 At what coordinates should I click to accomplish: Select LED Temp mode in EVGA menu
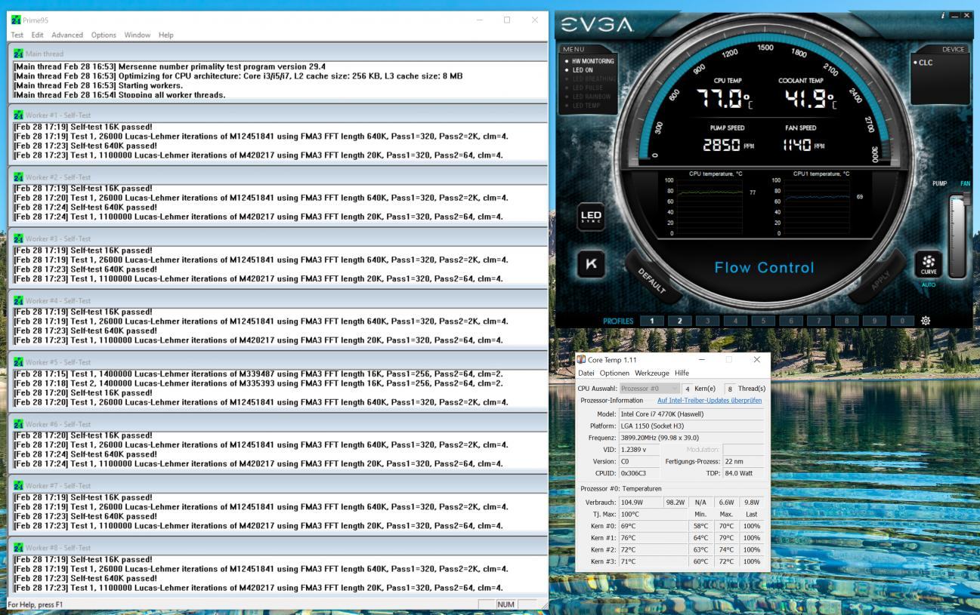point(586,106)
